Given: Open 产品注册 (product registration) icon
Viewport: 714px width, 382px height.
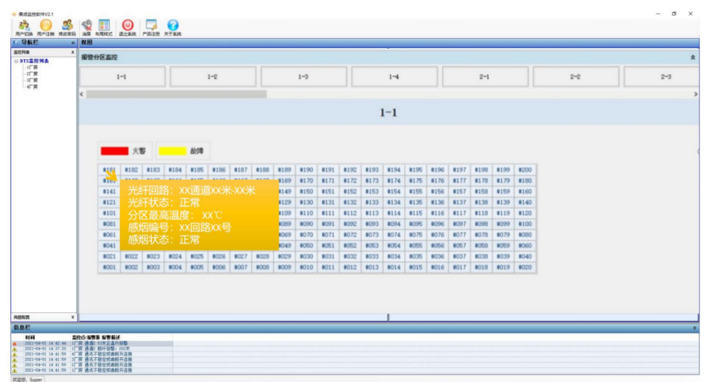Looking at the screenshot, I should 151,25.
